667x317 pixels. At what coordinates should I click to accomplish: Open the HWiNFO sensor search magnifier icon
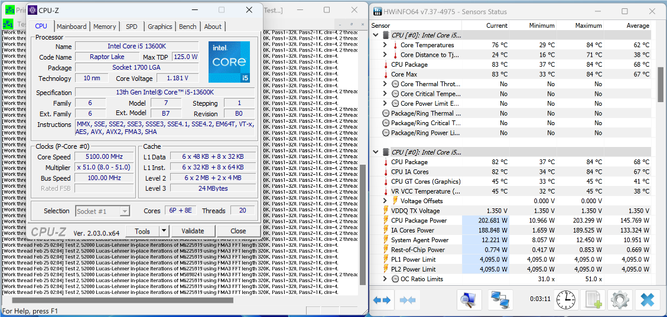469,300
